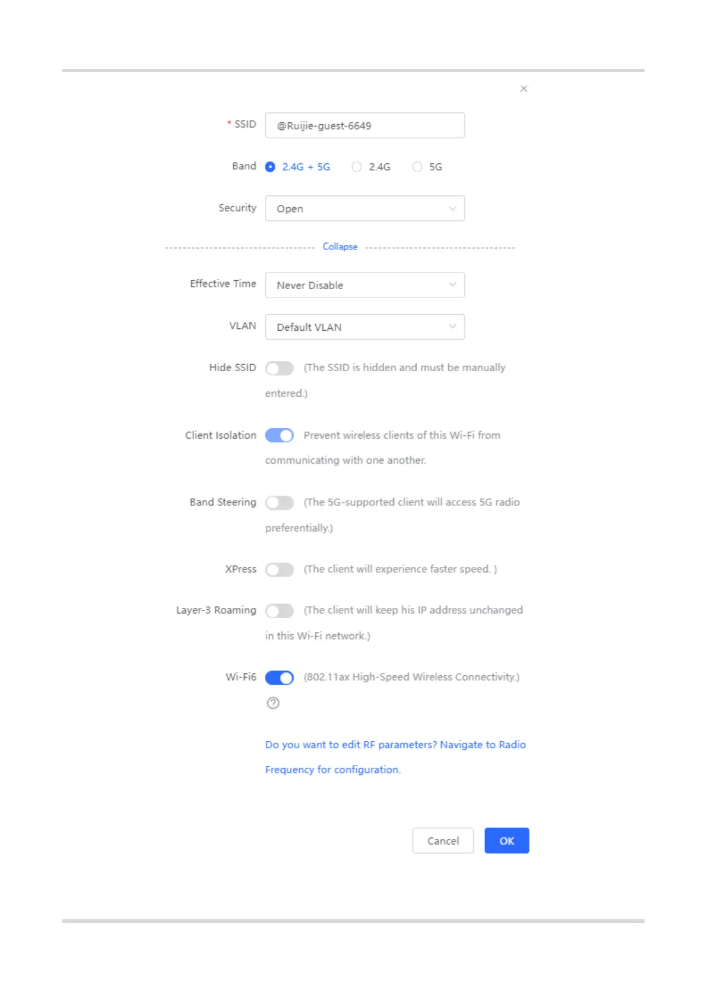Toggle the Hide SSID switch
The image size is (707, 1000).
pyautogui.click(x=280, y=368)
